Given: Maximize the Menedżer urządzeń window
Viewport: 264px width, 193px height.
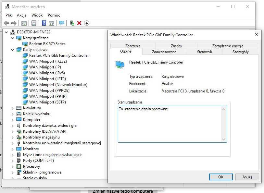Looking at the screenshot, I should click(233, 6).
